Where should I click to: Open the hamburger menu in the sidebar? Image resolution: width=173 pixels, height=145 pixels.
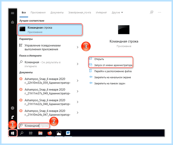click(x=13, y=13)
